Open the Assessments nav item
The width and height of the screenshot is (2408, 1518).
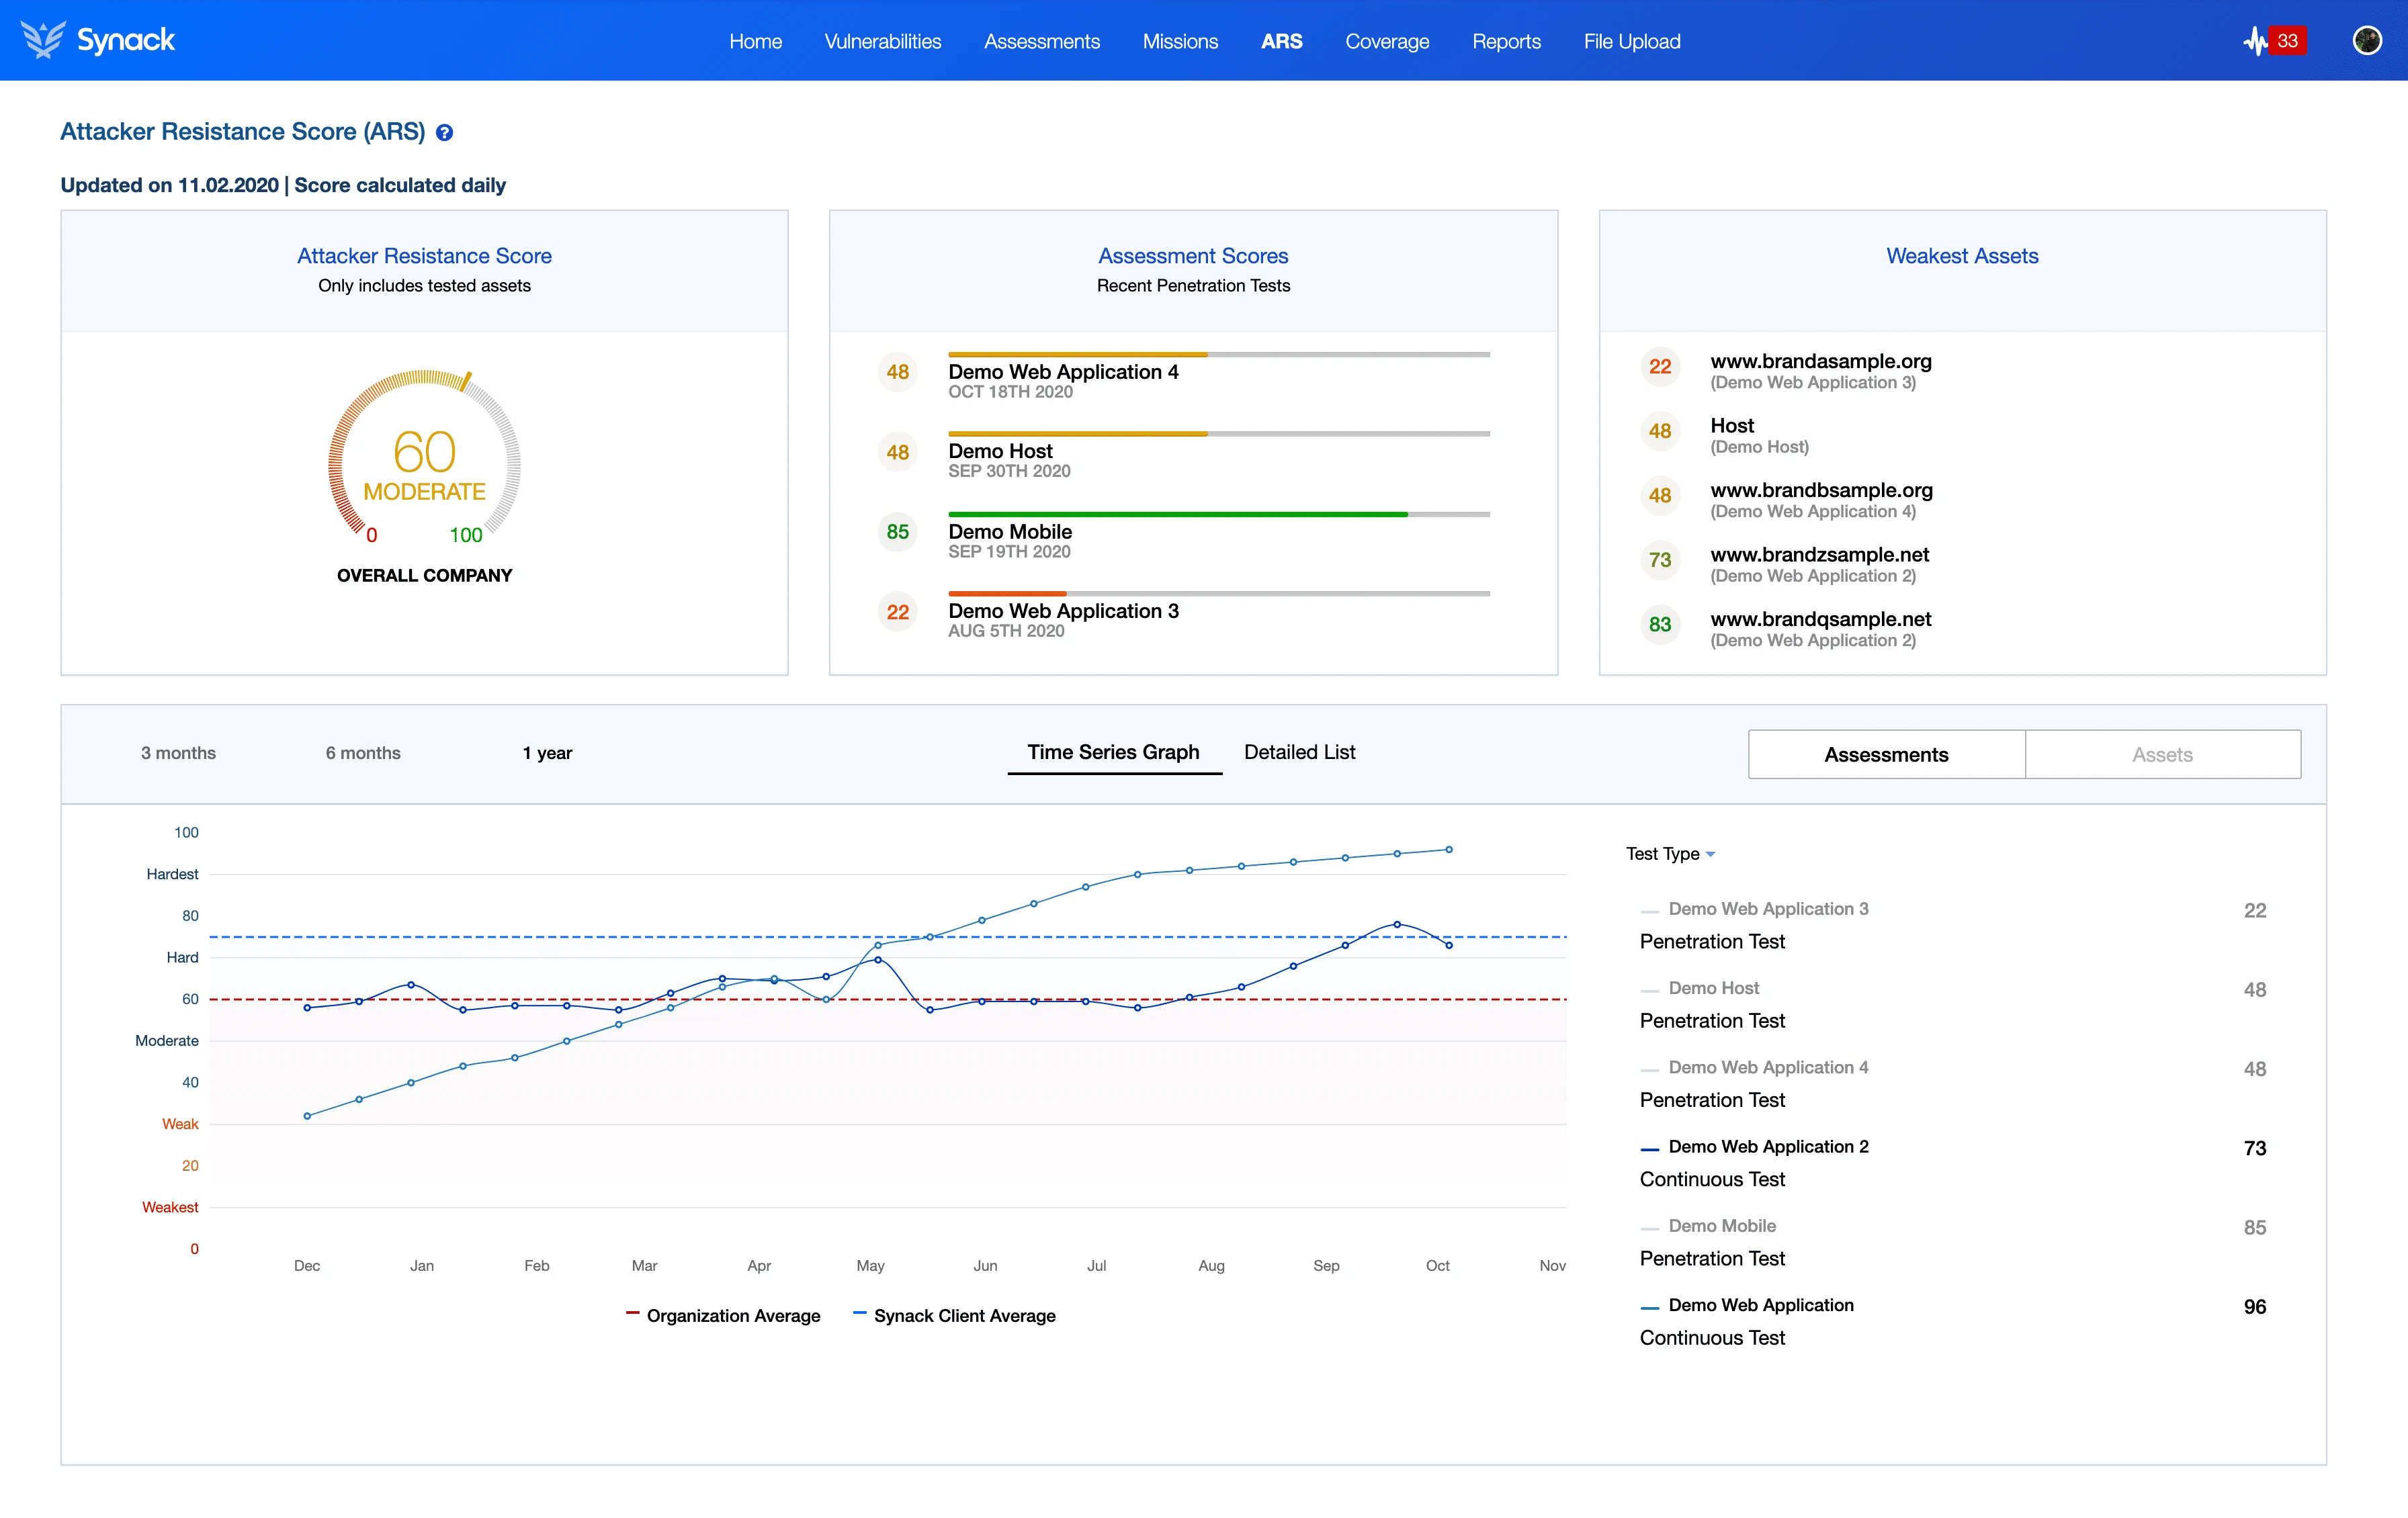click(1041, 41)
